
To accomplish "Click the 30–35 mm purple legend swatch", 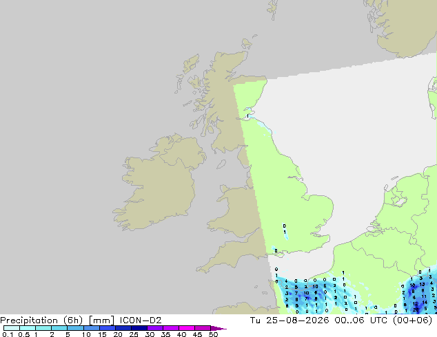I will [155, 328].
